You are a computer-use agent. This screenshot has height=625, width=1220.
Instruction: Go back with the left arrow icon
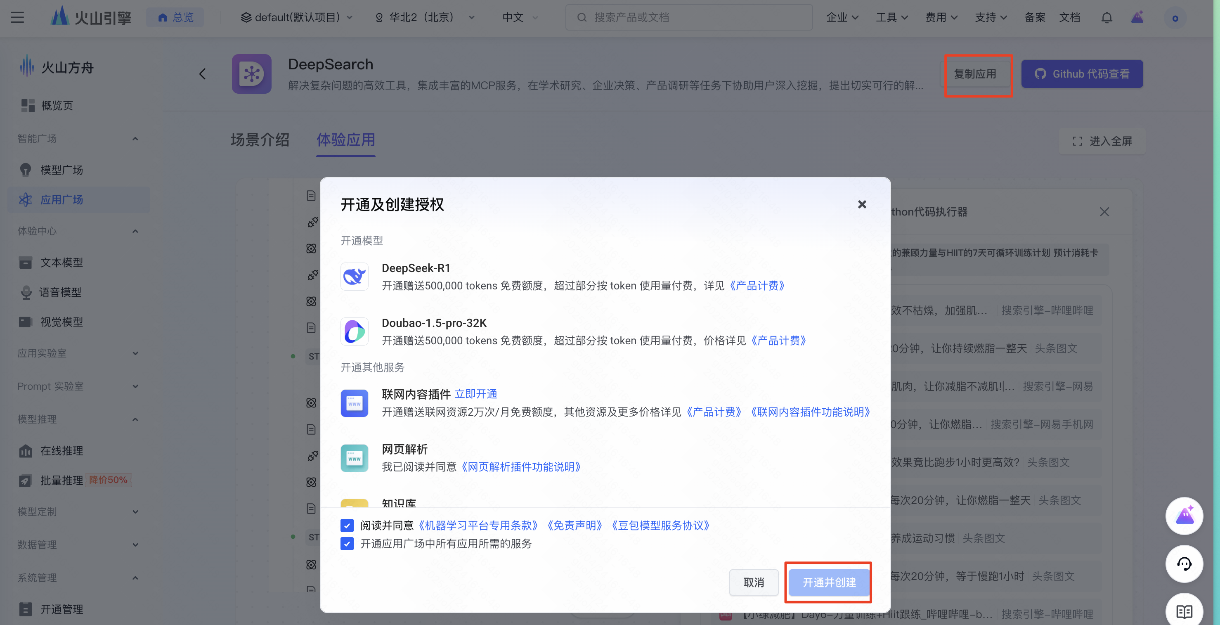click(x=202, y=74)
